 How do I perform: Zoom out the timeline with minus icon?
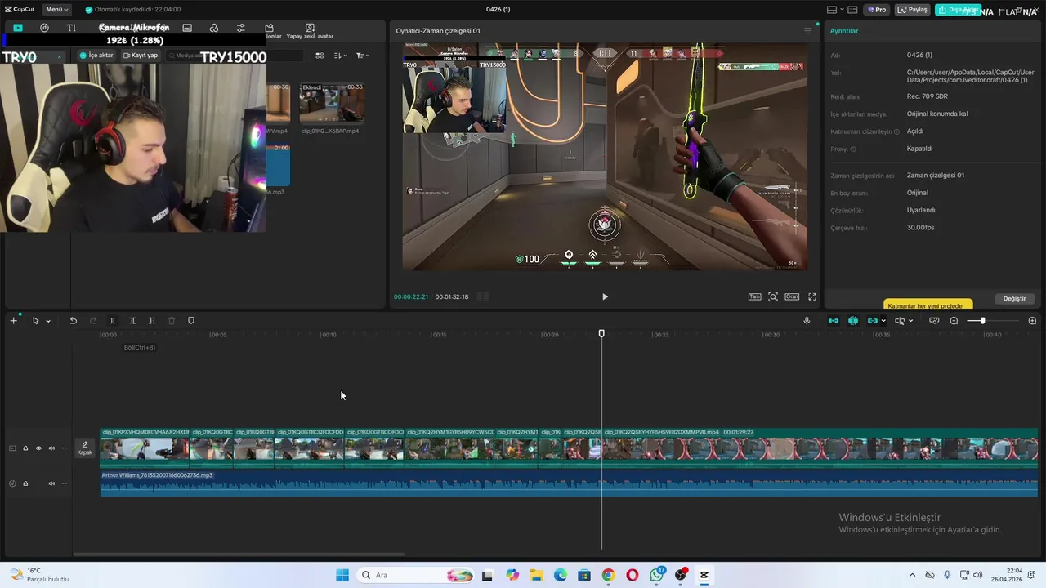[954, 321]
